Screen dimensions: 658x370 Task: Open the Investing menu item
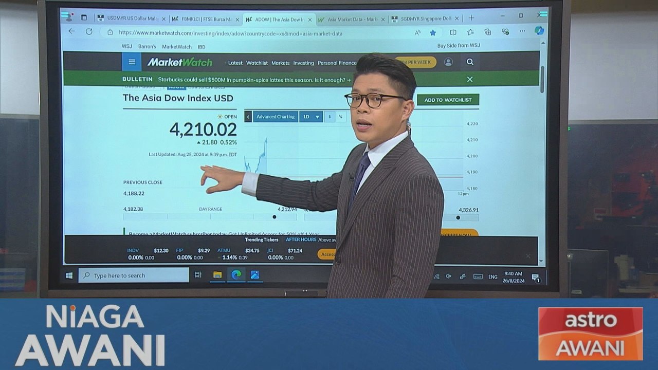[303, 63]
